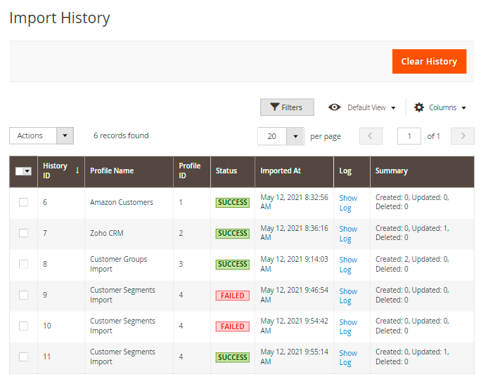Image resolution: width=481 pixels, height=379 pixels.
Task: Click the FAILED status badge for ID 10
Action: (x=232, y=326)
